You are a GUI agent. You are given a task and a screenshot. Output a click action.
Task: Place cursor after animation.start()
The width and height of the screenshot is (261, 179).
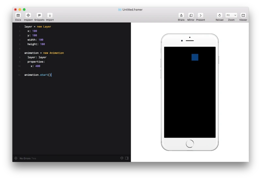pyautogui.click(x=52, y=75)
